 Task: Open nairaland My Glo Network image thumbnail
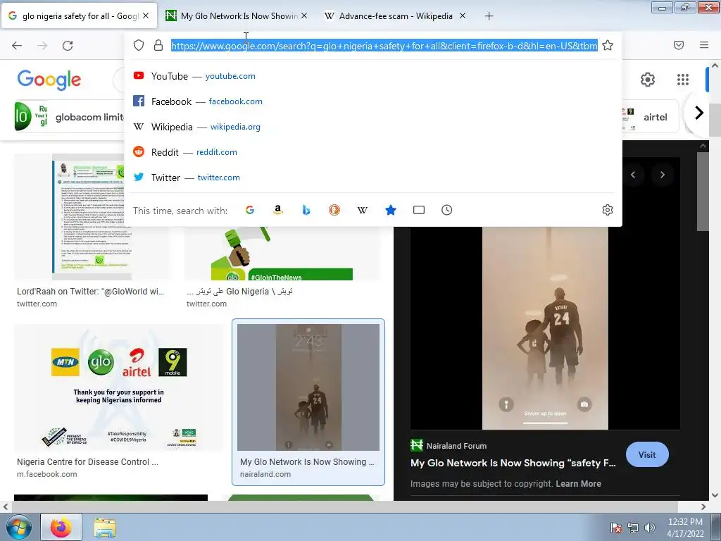[x=308, y=387]
